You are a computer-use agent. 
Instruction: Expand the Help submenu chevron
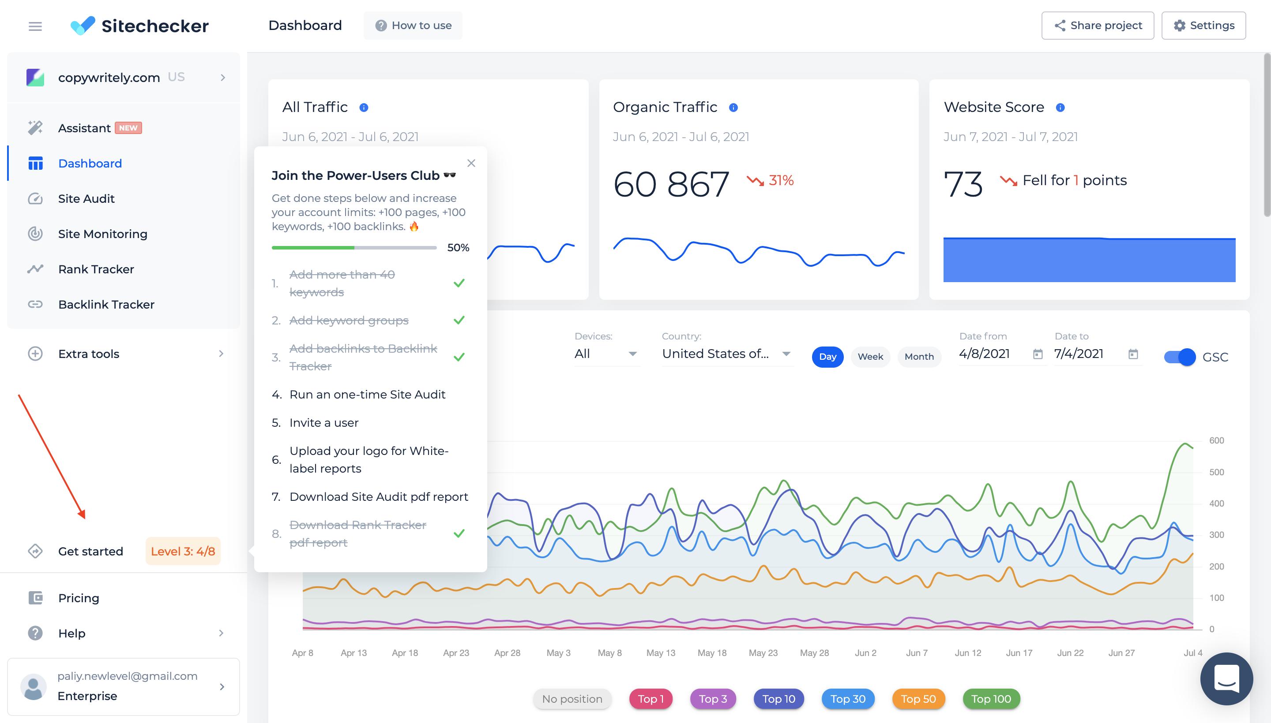pos(221,633)
